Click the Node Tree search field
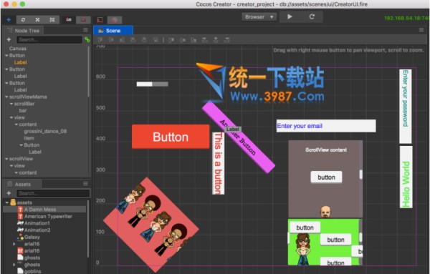The width and height of the screenshot is (430, 274). [49, 39]
